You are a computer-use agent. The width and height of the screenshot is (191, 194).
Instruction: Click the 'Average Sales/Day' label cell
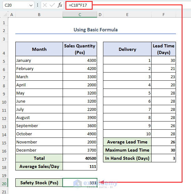[x=39, y=166]
